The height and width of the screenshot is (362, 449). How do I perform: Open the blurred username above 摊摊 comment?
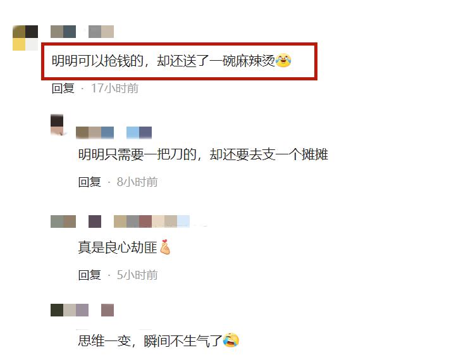(x=114, y=133)
